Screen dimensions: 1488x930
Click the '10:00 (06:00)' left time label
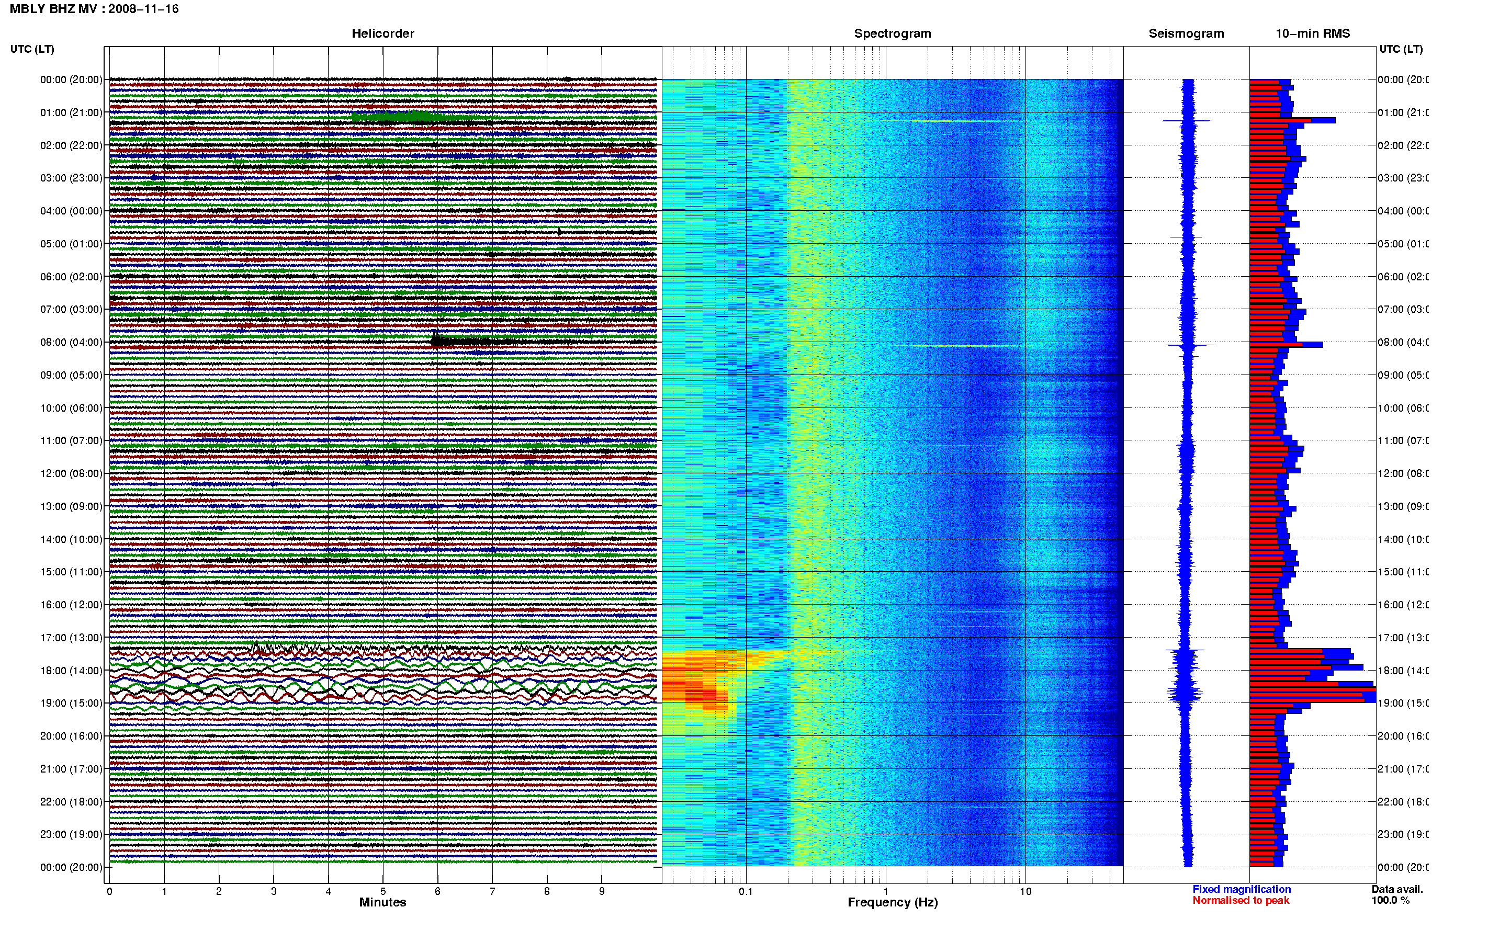pos(71,409)
